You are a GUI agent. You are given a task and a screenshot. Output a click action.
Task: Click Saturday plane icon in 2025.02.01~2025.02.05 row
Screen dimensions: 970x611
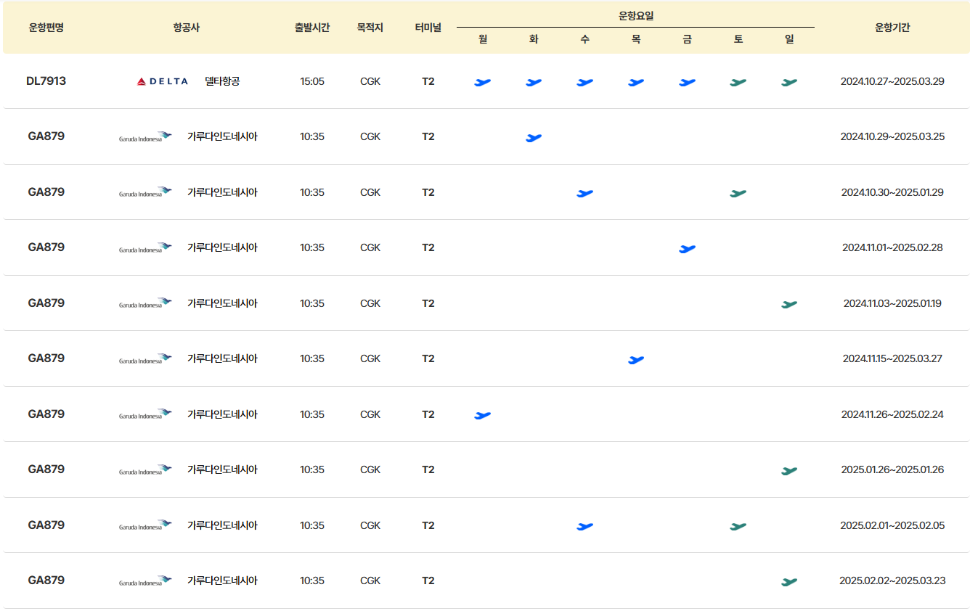pos(738,527)
